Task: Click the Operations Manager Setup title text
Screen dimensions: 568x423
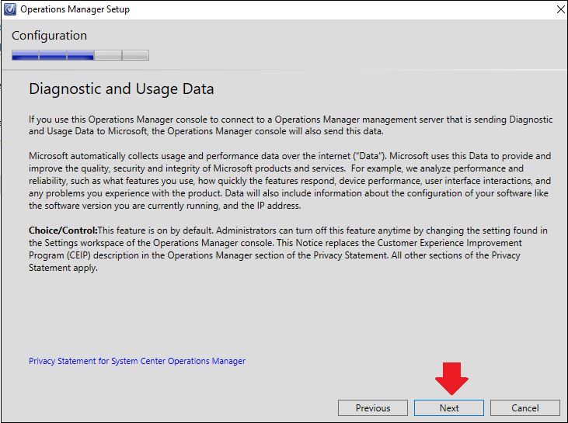Action: 75,9
